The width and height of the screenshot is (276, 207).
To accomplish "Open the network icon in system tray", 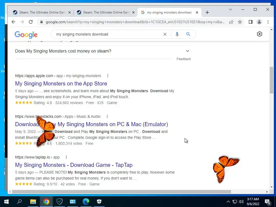I will pyautogui.click(x=235, y=202).
